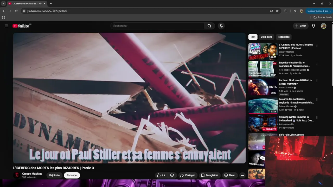Open options menu for 'carte des continents' video
Screen dimensions: 333x187
pyautogui.click(x=317, y=100)
